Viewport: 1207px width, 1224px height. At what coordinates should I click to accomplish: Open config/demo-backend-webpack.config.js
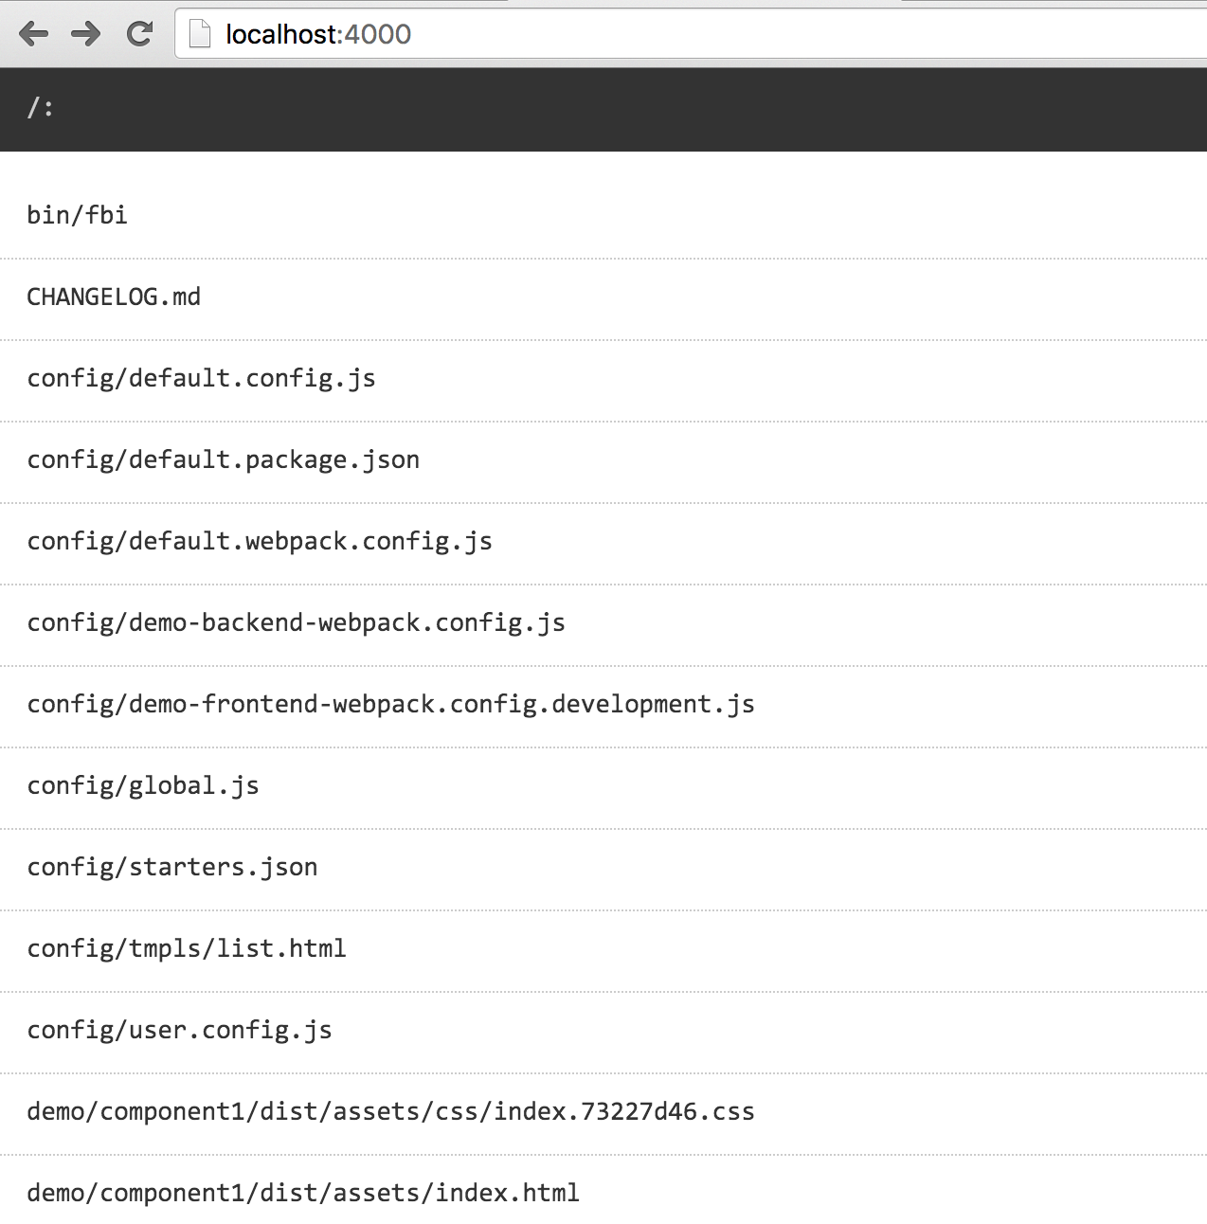point(296,622)
